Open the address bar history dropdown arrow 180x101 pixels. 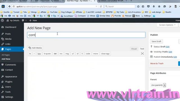click(x=96, y=6)
